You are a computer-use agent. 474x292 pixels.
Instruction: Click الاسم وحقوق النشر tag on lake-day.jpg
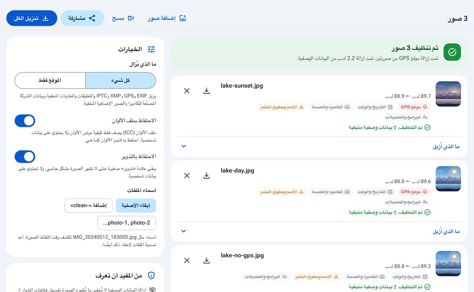click(x=282, y=192)
